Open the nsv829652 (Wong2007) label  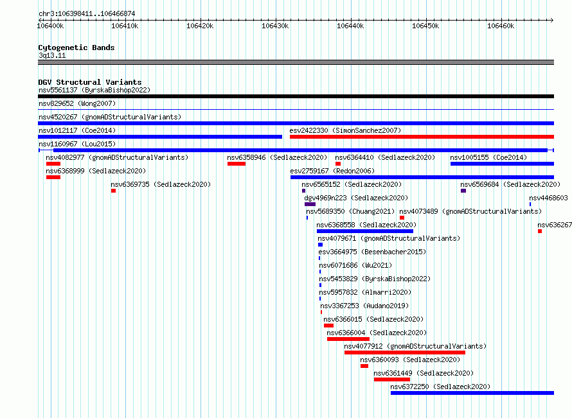coord(77,103)
